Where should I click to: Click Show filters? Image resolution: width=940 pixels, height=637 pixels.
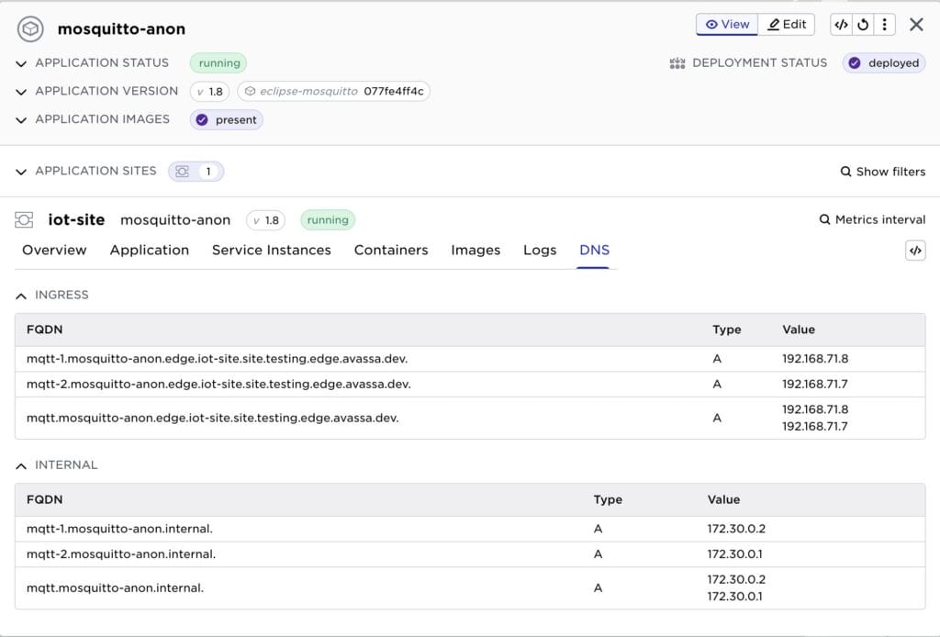(890, 171)
